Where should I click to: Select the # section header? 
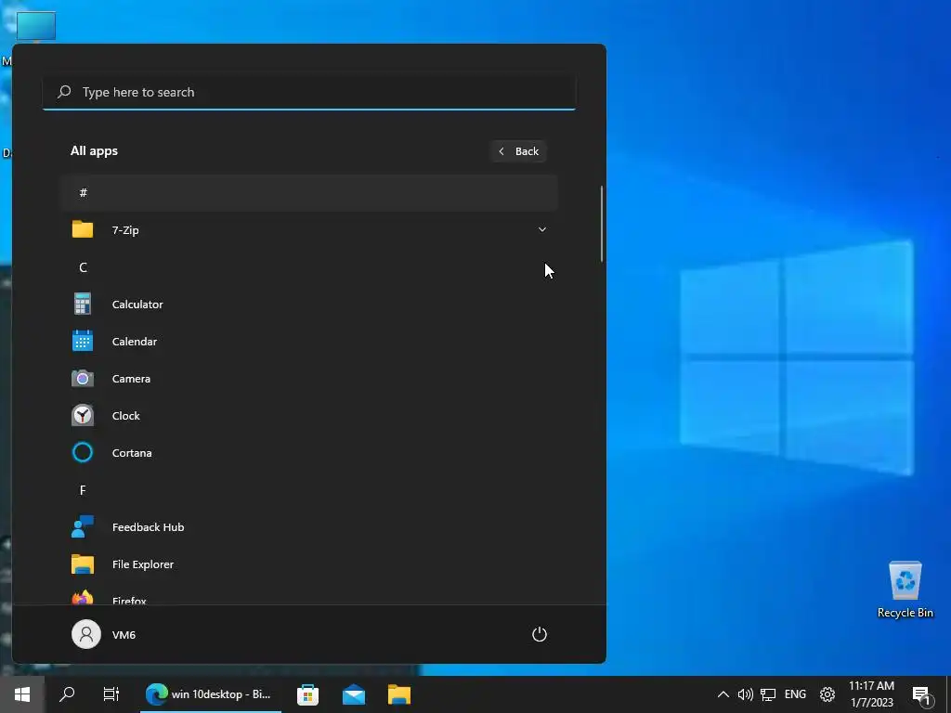point(309,192)
